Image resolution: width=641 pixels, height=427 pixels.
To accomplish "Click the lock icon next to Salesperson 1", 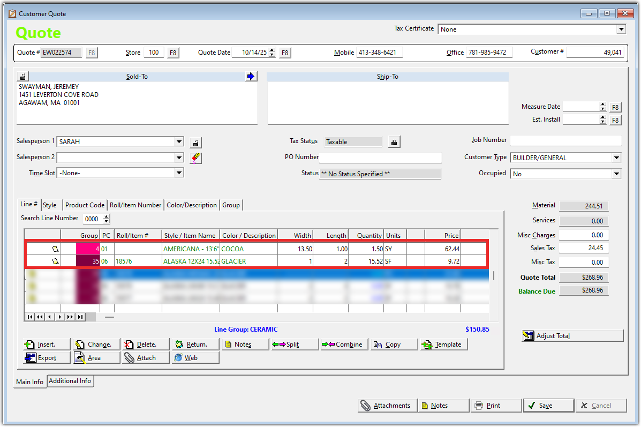I will click(x=196, y=143).
